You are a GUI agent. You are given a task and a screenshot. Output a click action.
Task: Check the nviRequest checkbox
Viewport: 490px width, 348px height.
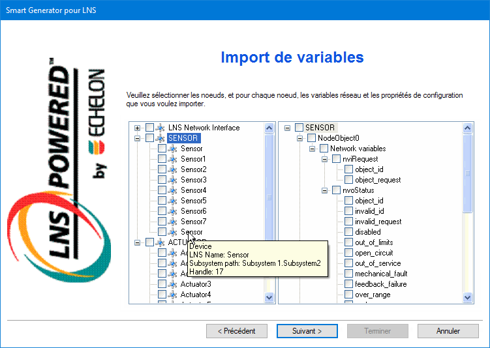pyautogui.click(x=336, y=158)
